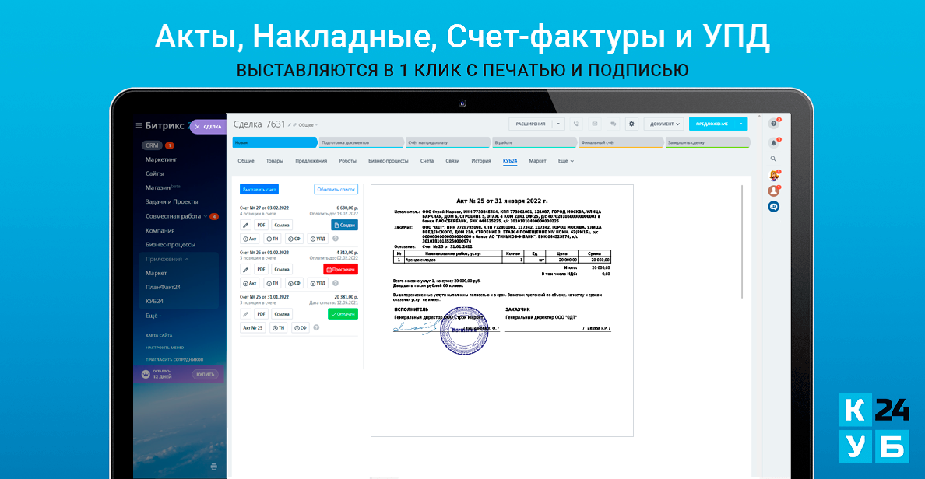Click the РАСШИРЕНИЯ button
The image size is (925, 479).
530,124
